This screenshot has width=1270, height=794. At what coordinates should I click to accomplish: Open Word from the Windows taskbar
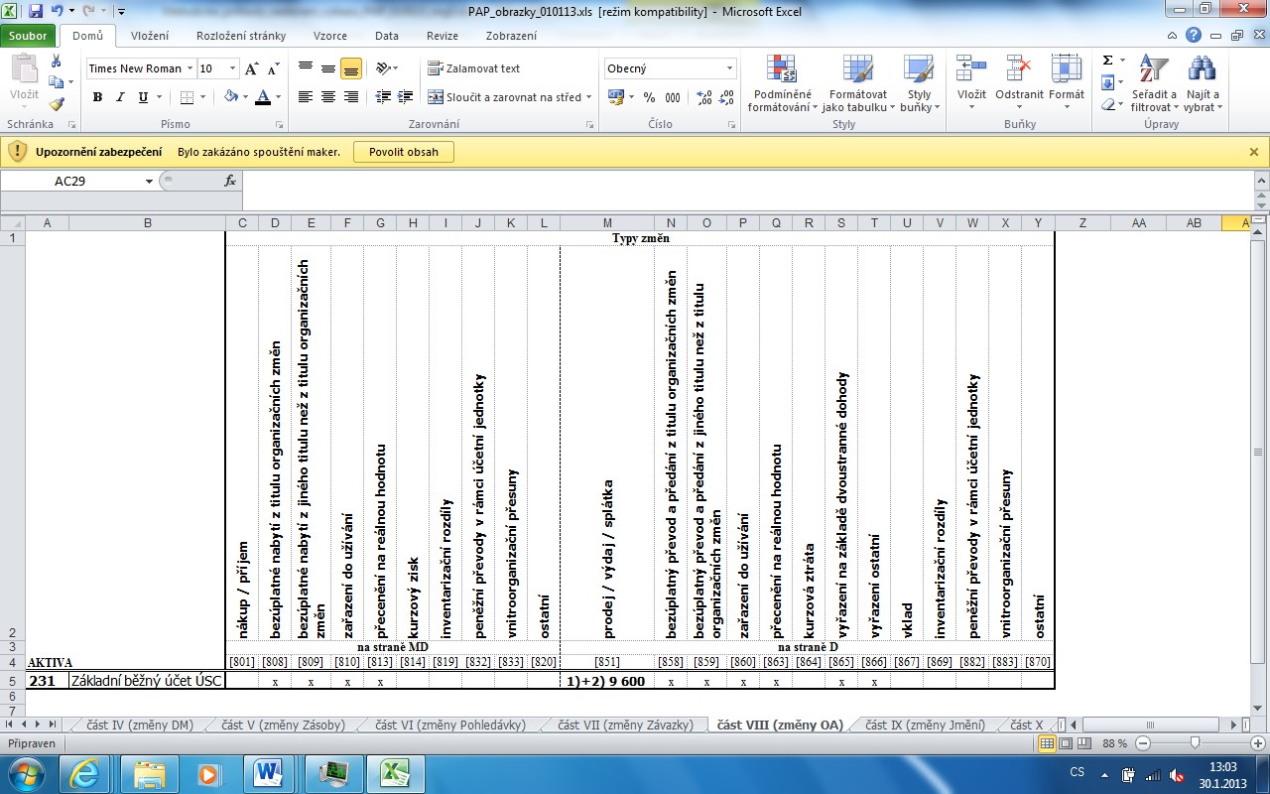(269, 773)
